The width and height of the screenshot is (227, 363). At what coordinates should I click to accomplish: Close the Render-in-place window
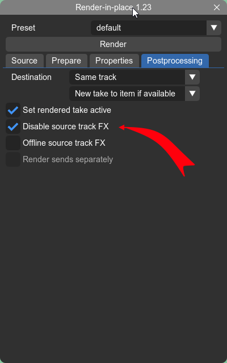pyautogui.click(x=217, y=7)
